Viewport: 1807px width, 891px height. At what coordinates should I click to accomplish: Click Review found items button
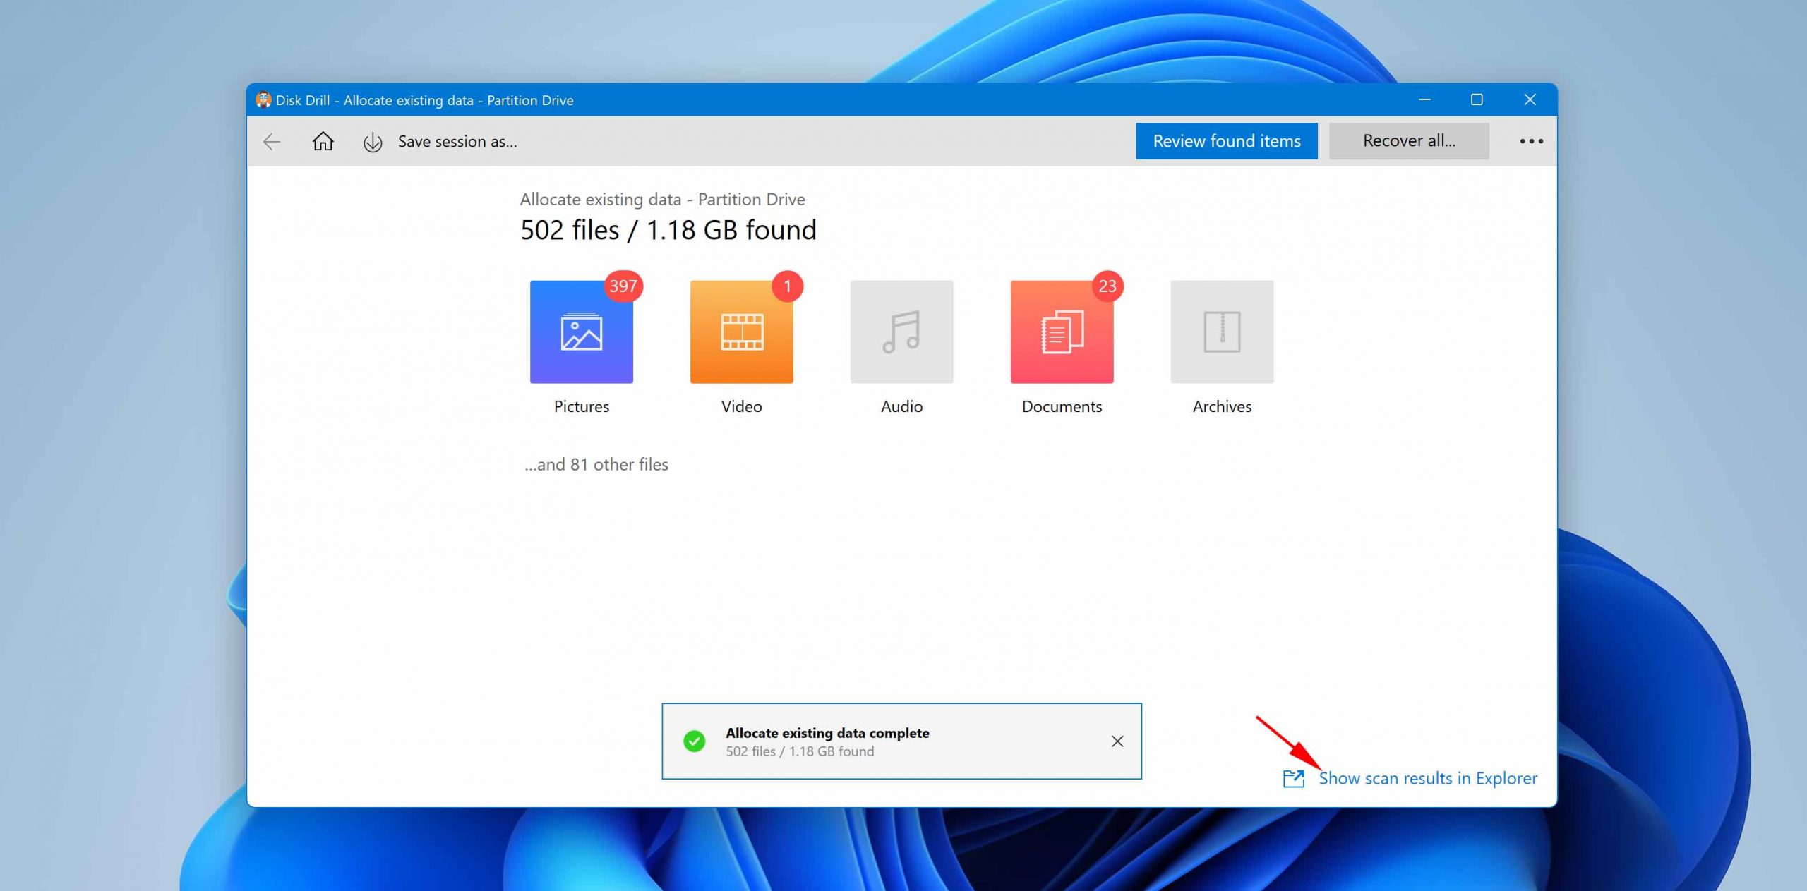[x=1226, y=141]
